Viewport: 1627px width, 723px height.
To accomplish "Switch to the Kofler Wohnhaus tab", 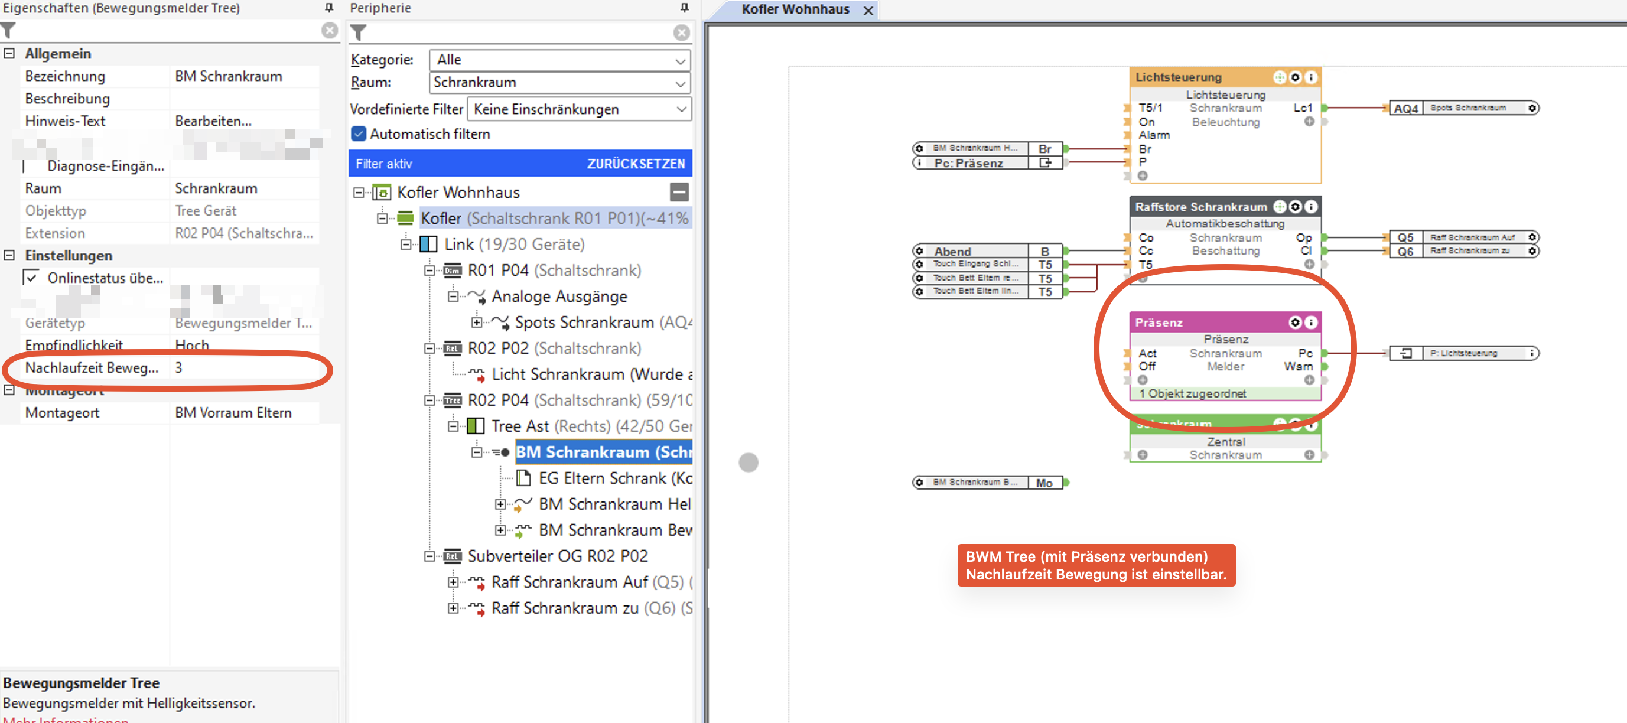I will coord(795,9).
